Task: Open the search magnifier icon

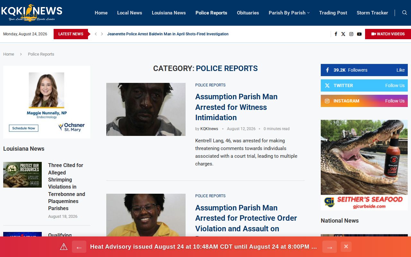Action: 405,13
